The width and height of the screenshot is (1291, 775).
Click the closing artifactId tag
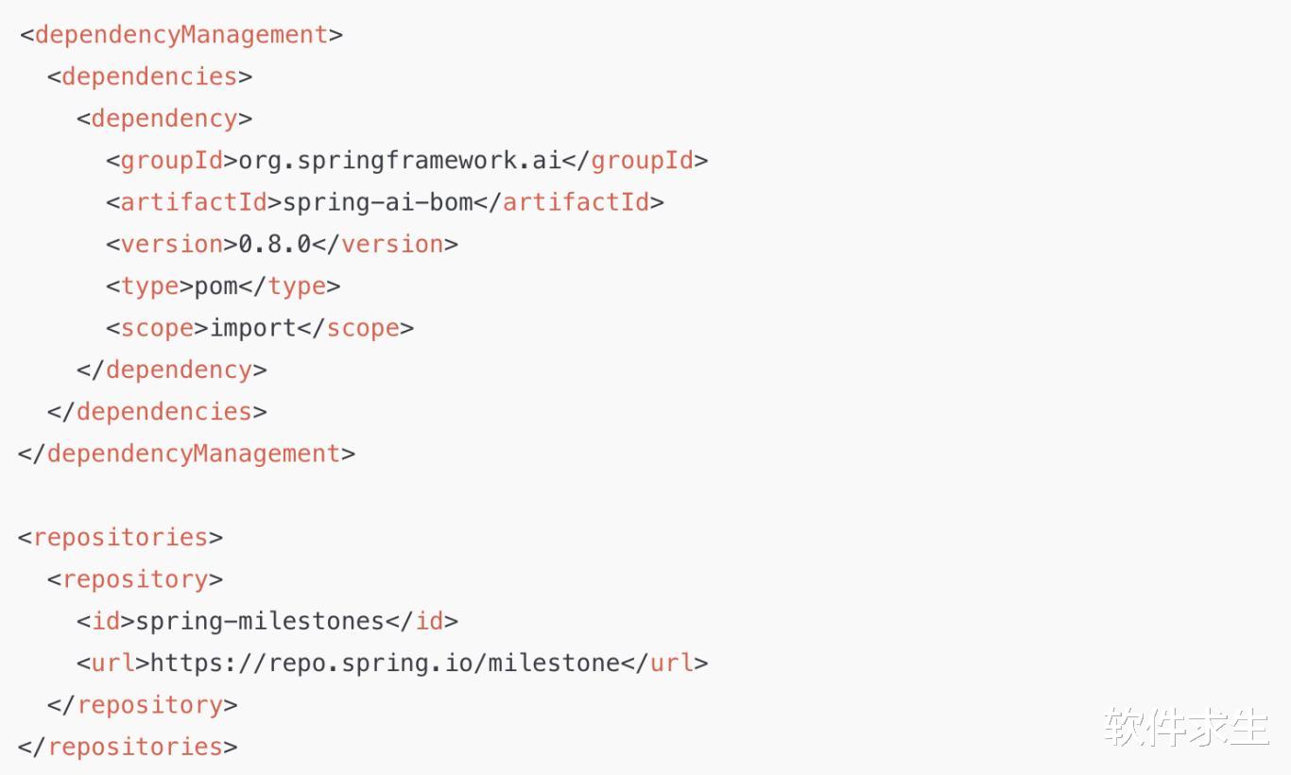[x=569, y=202]
